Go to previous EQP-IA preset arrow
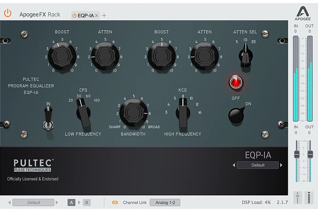The image size is (318, 212). click(234, 165)
